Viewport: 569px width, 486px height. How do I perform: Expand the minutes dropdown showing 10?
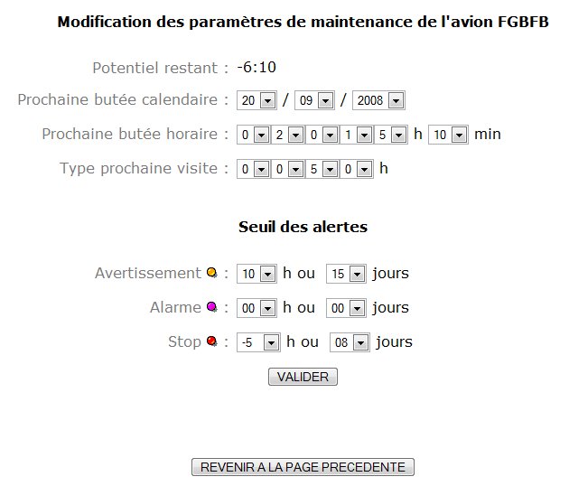(448, 135)
